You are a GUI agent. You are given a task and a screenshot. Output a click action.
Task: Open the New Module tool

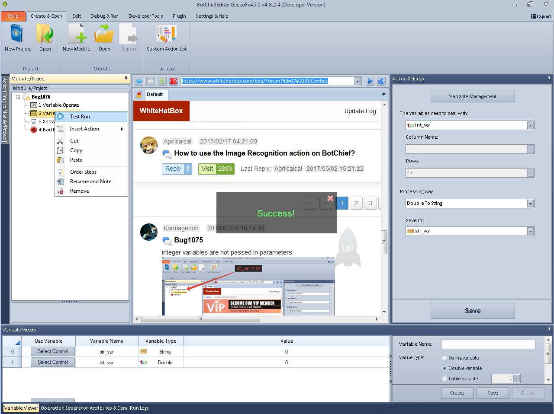(77, 35)
